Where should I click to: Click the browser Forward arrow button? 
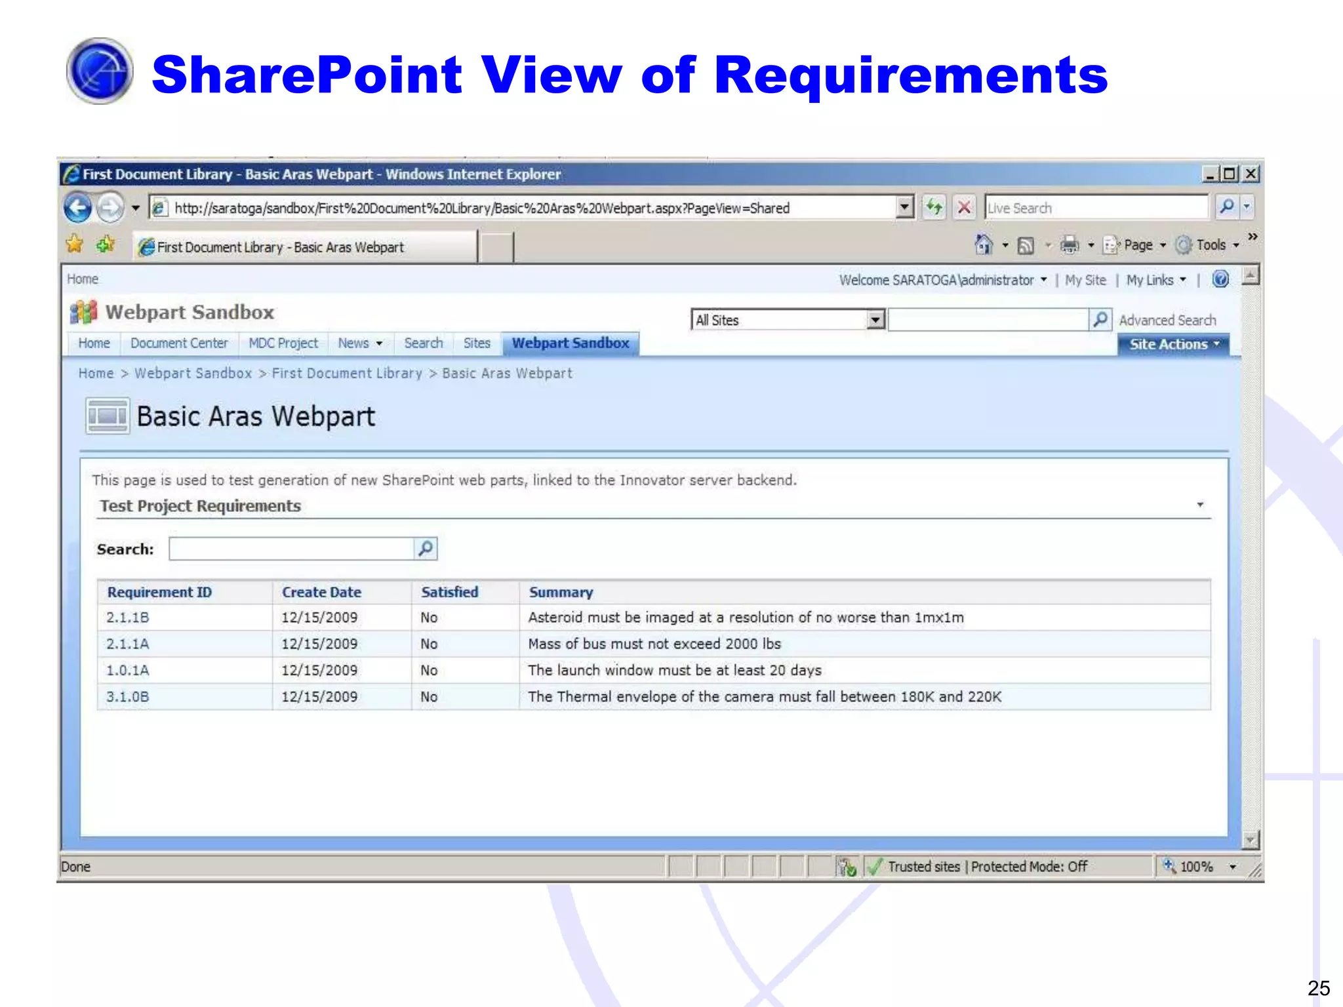[x=110, y=208]
